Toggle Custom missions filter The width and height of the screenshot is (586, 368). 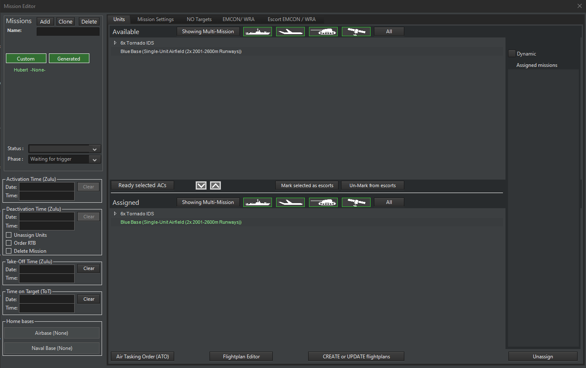pos(26,58)
